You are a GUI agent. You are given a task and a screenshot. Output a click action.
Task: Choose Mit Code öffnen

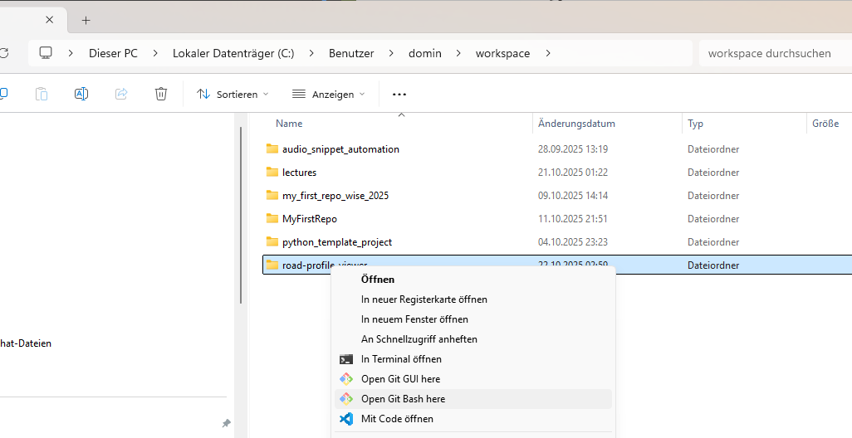(473, 419)
